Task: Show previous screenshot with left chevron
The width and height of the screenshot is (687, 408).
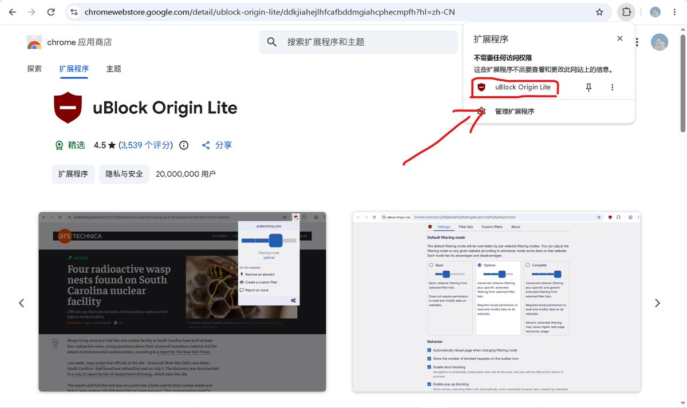Action: point(21,303)
